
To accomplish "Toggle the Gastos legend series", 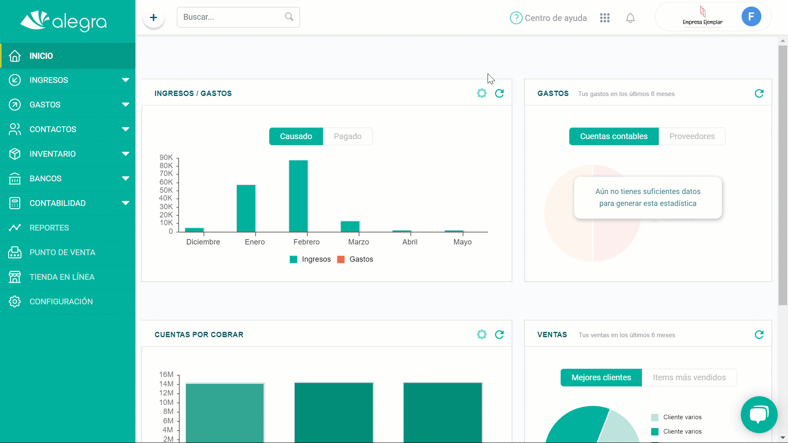I will coord(355,259).
